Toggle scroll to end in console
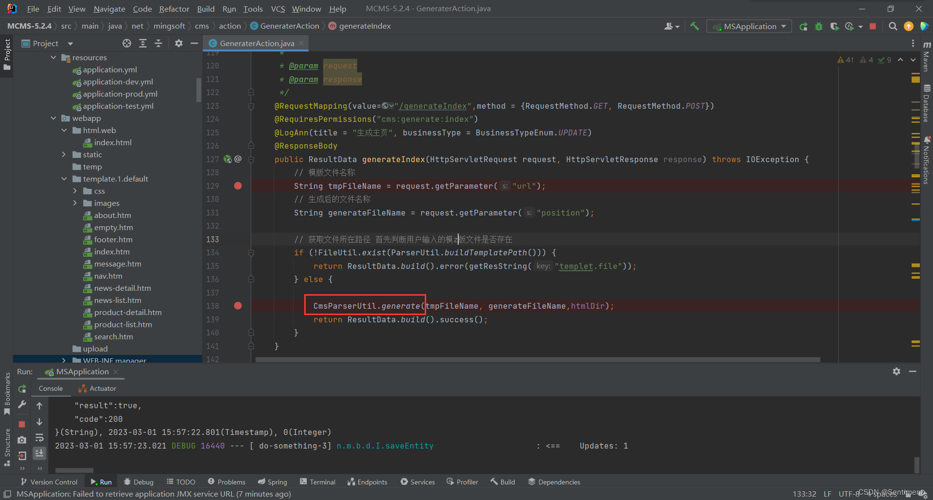Viewport: 933px width, 500px height. point(39,453)
